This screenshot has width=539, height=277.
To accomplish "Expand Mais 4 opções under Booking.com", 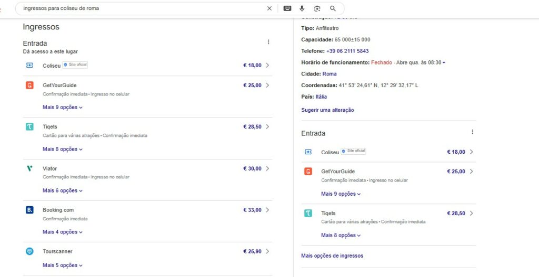I will [x=63, y=232].
